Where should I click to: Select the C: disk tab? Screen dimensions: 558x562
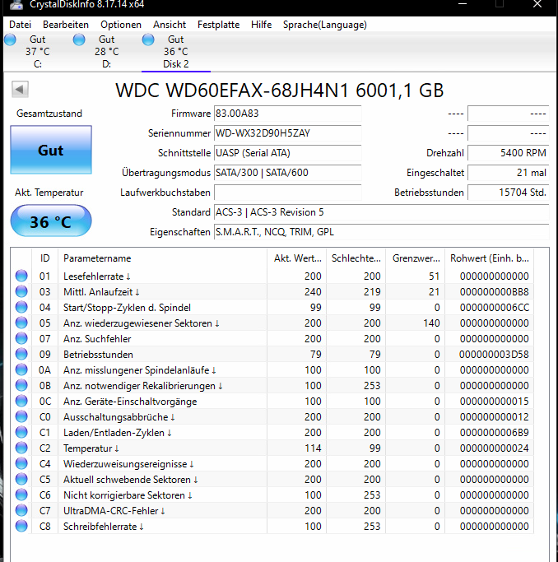point(37,52)
